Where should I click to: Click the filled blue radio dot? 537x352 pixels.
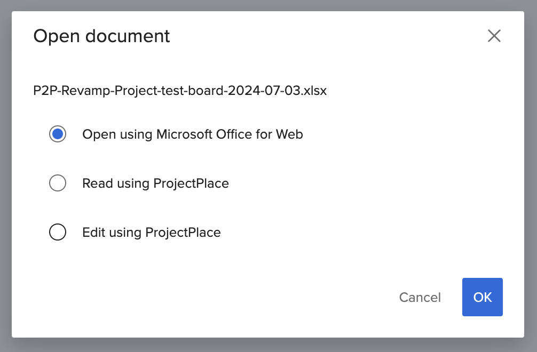coord(58,134)
